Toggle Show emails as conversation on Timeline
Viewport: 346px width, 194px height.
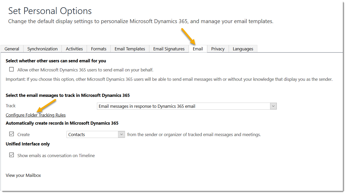(x=11, y=155)
